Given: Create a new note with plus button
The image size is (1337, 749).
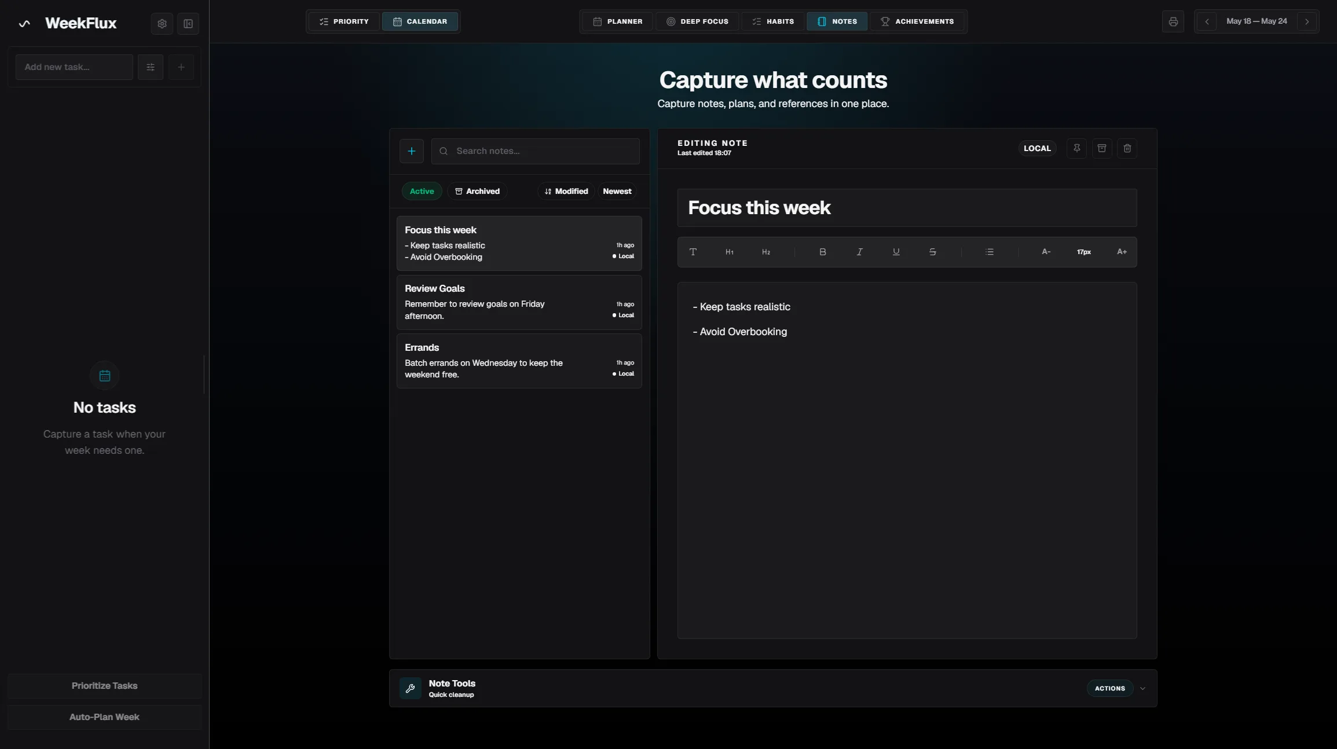Looking at the screenshot, I should tap(412, 151).
